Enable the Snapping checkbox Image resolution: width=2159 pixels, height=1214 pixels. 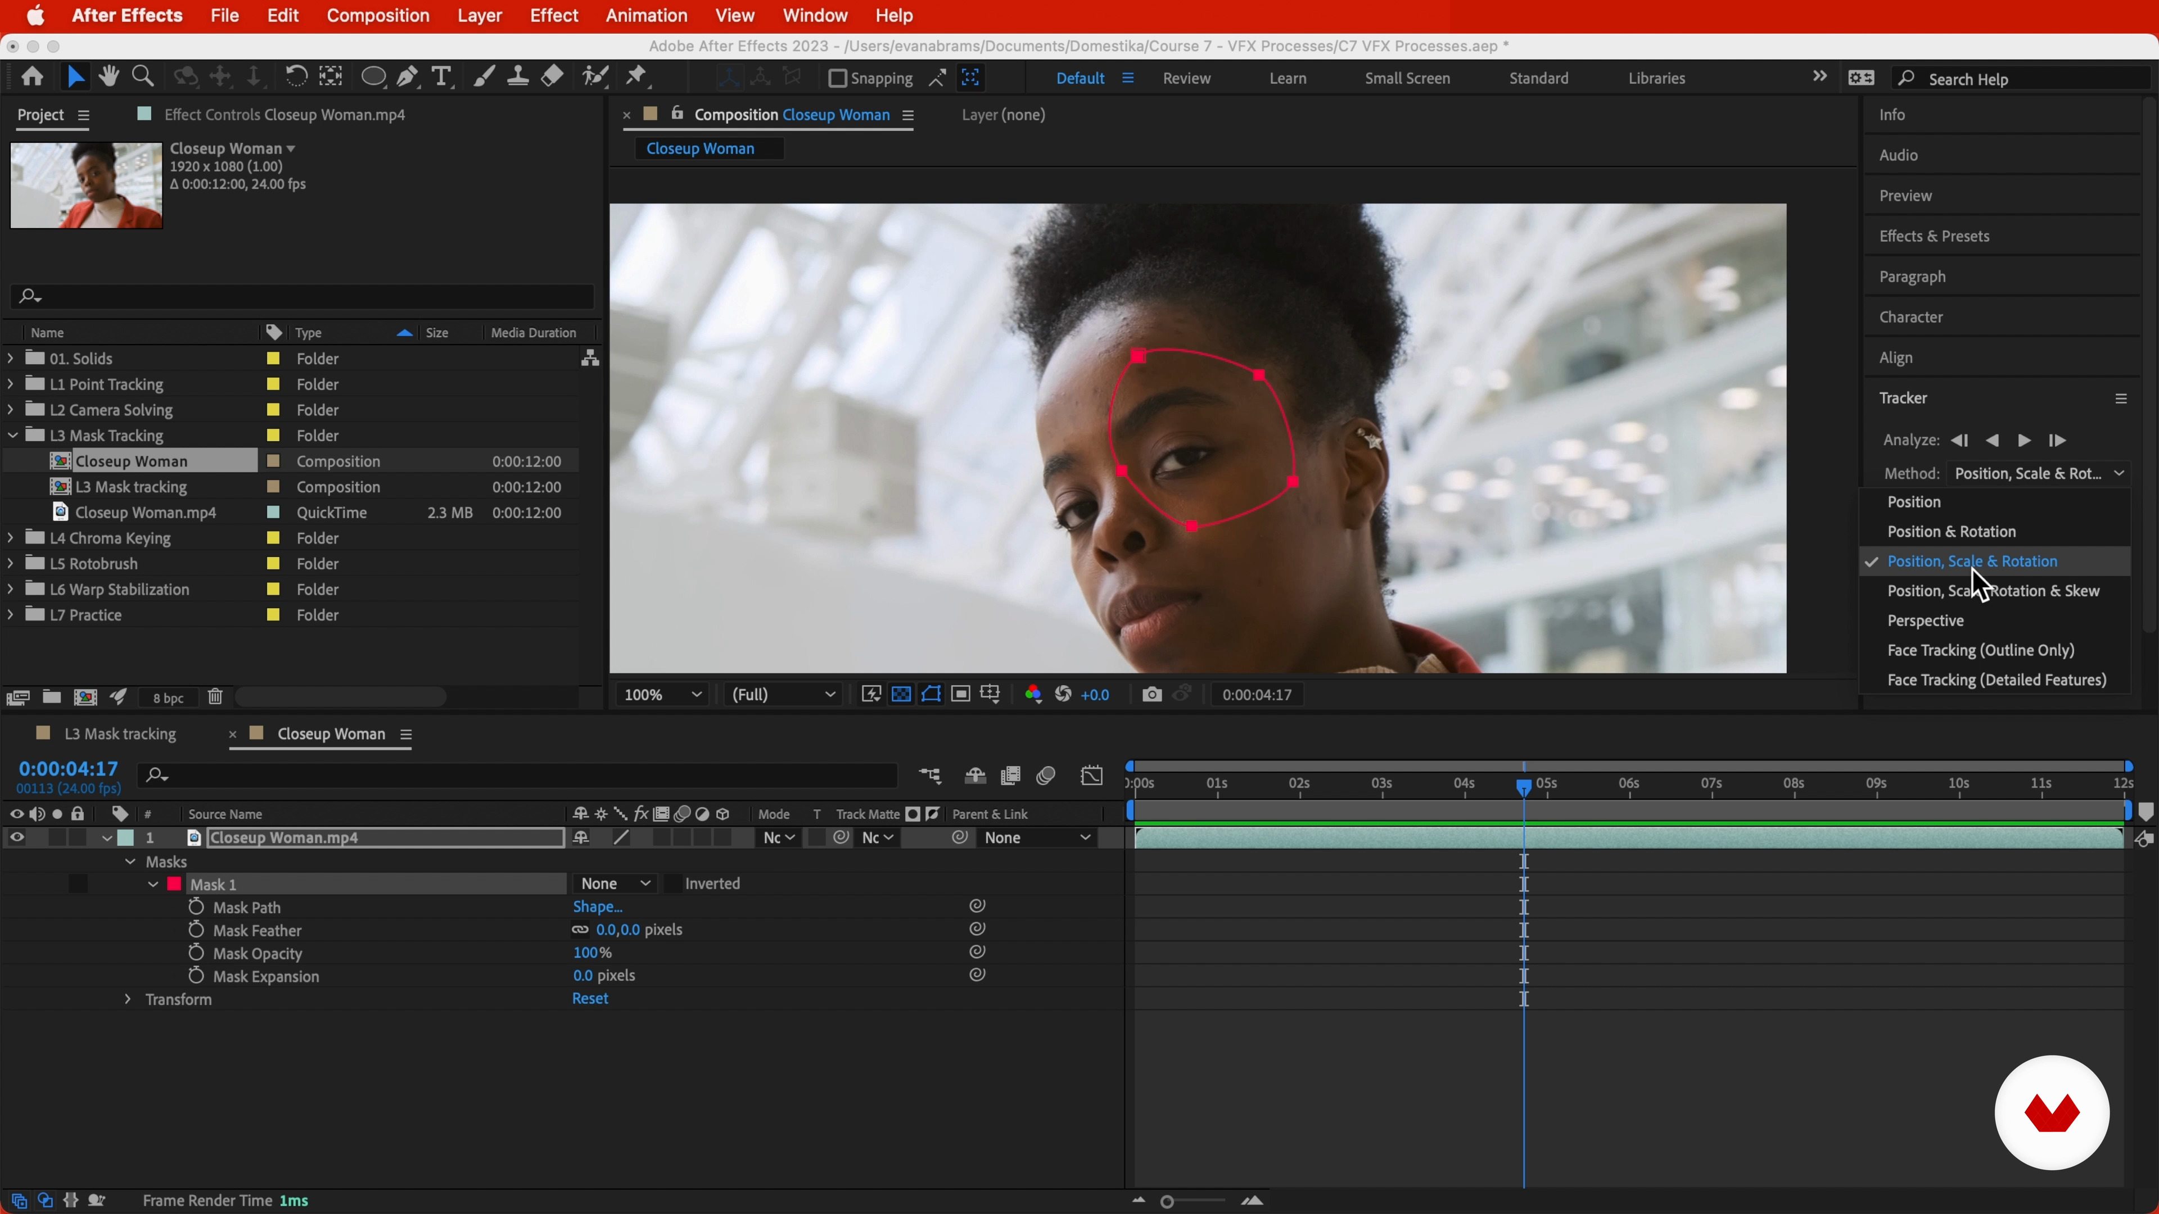(837, 78)
